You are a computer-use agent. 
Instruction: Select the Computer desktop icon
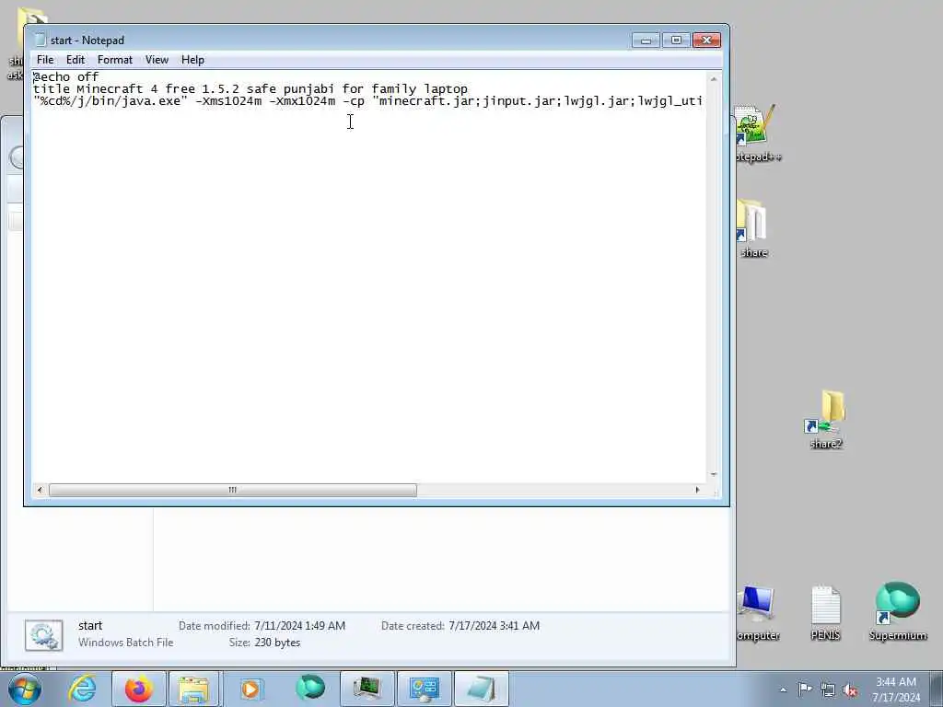tap(757, 612)
